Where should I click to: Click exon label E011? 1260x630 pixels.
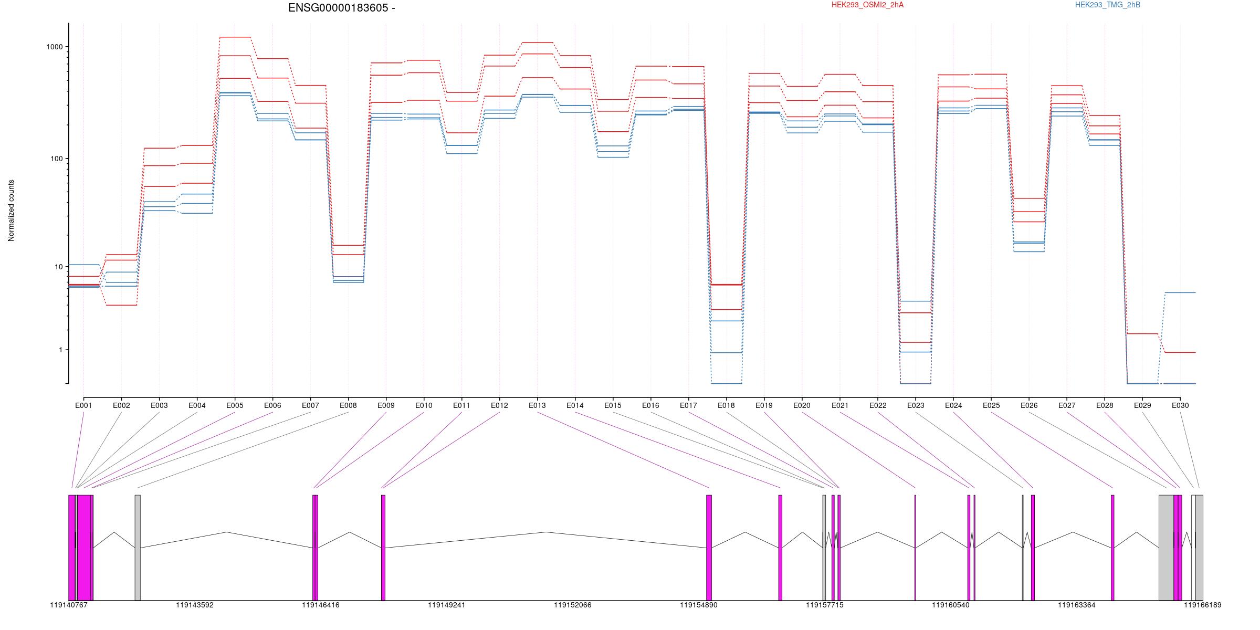[461, 405]
